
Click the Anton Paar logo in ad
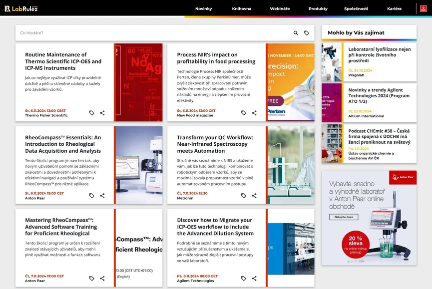click(403, 177)
